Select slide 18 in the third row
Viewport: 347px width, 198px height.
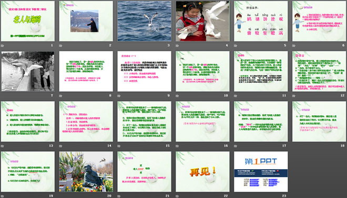coord(319,122)
